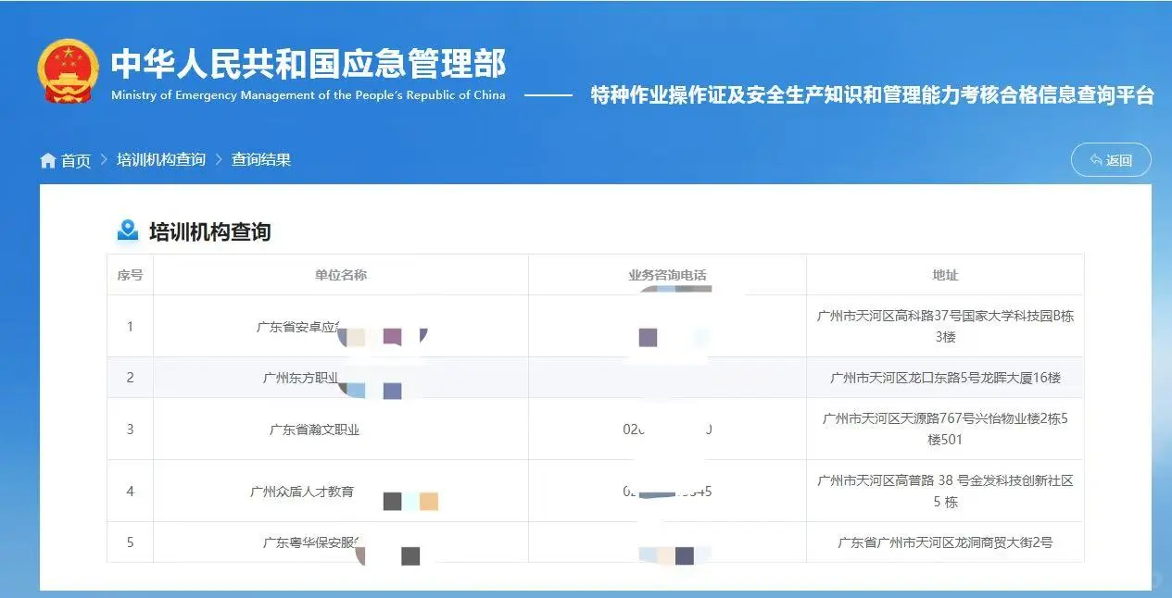
Task: Click the 序号 column header
Action: coord(130,274)
